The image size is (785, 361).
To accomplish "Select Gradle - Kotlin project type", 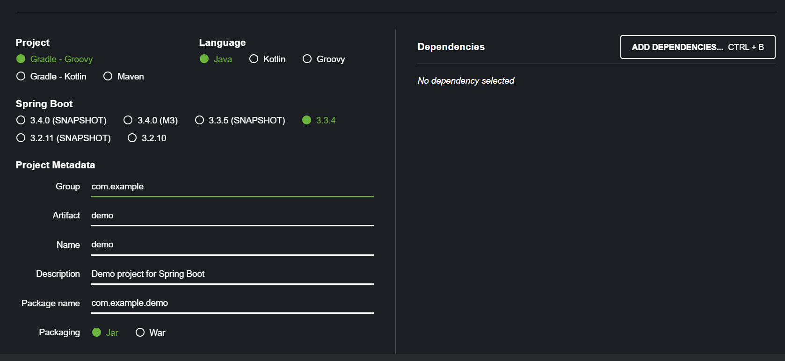I will point(51,76).
